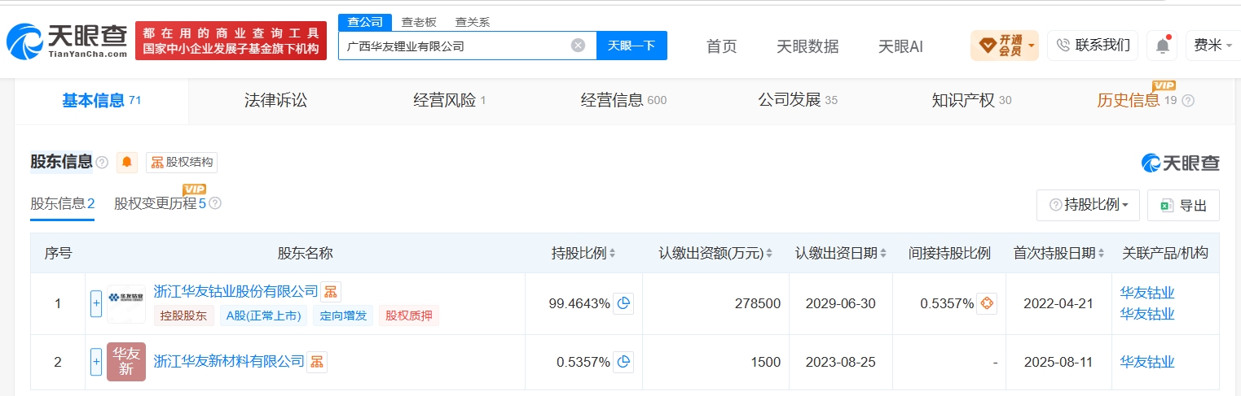Click the 2022-04-21 first holding date
1241x396 pixels.
click(1058, 303)
